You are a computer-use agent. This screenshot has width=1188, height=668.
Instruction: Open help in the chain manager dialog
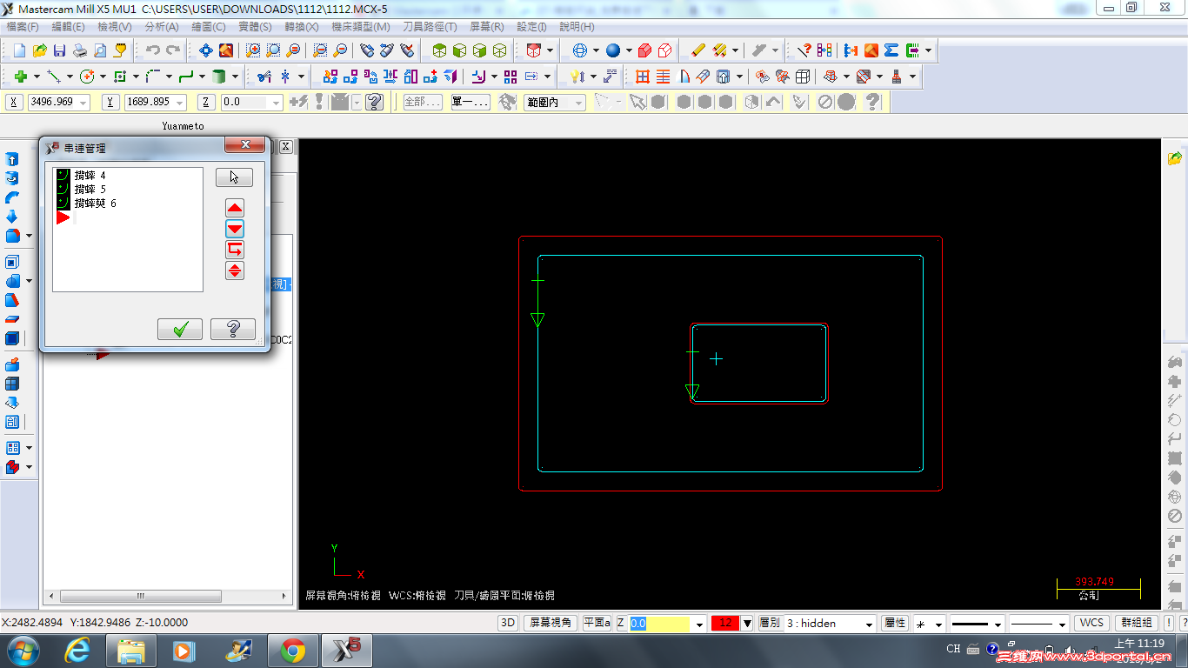point(233,330)
